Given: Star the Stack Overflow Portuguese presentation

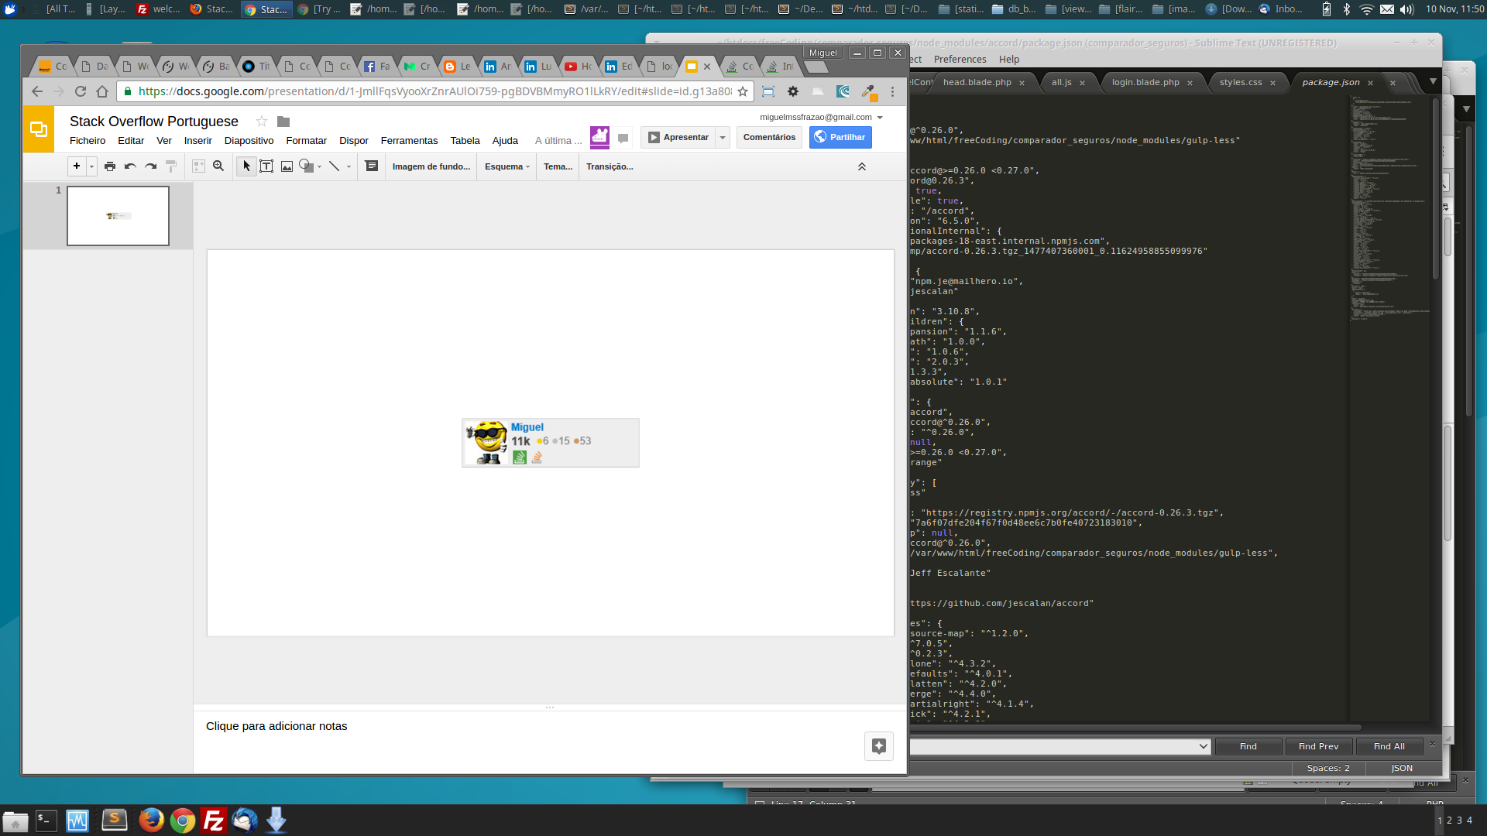Looking at the screenshot, I should pyautogui.click(x=262, y=122).
